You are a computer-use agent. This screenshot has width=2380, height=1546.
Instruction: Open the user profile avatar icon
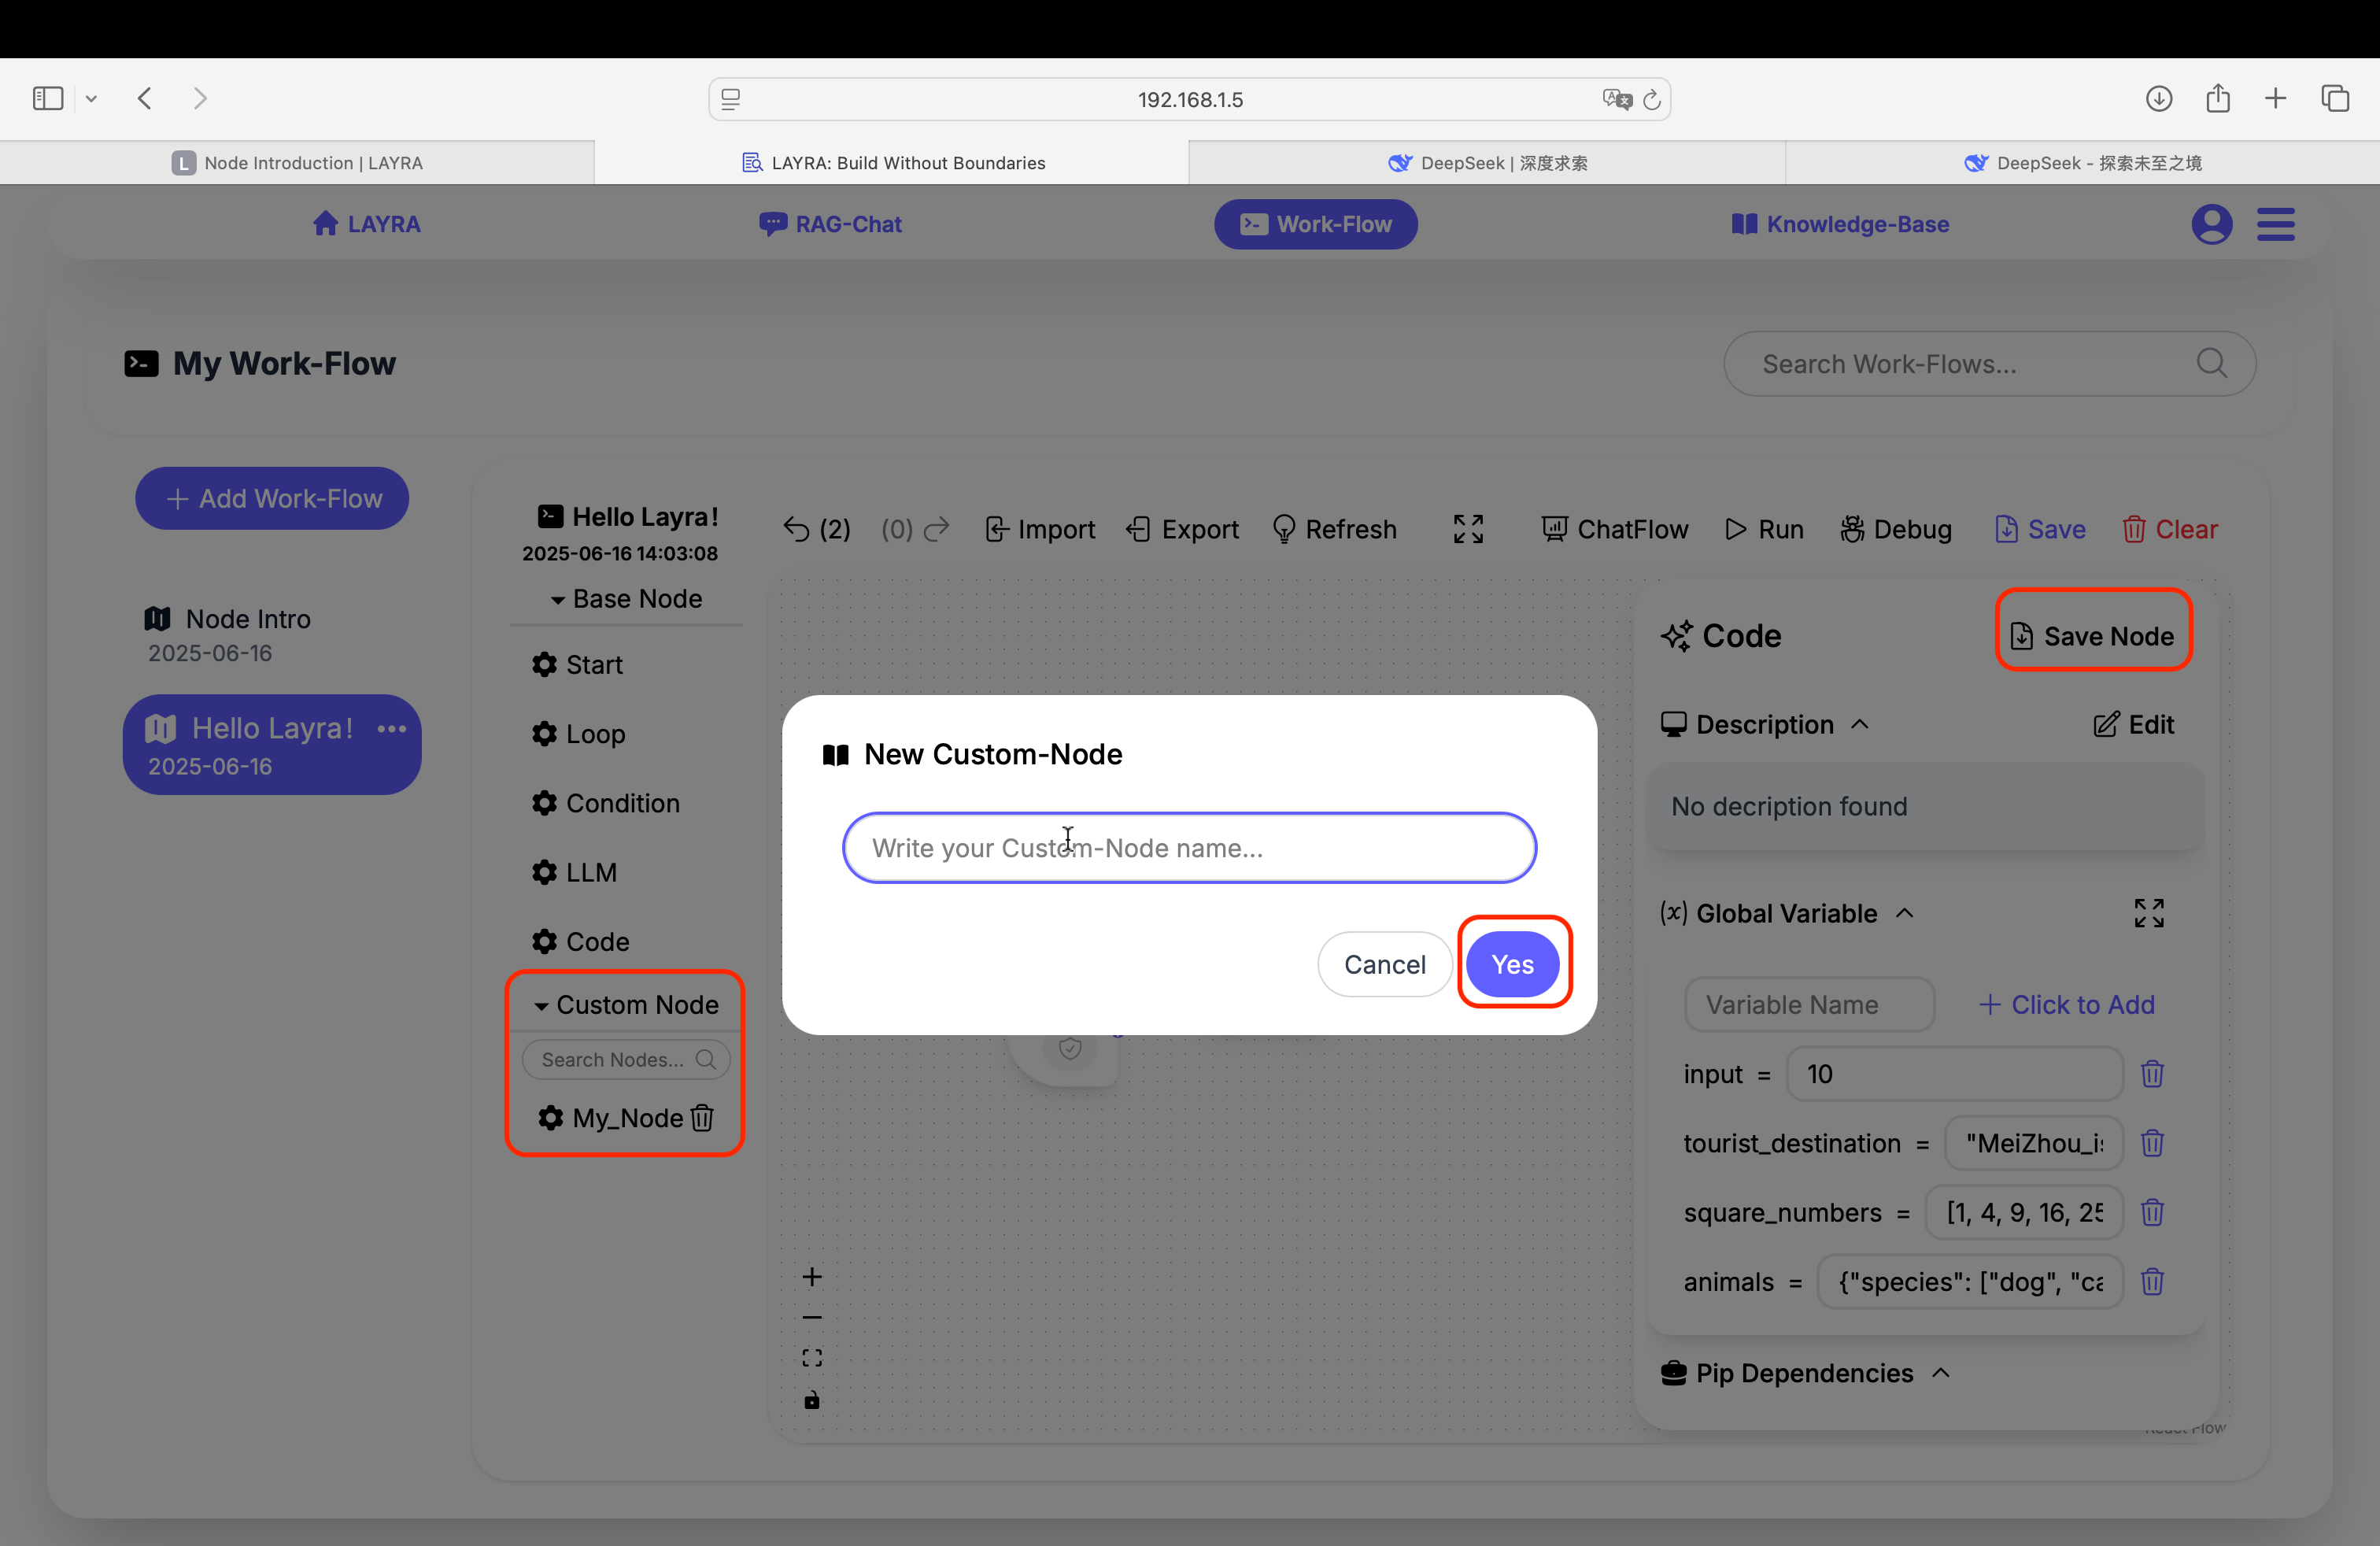pyautogui.click(x=2212, y=224)
